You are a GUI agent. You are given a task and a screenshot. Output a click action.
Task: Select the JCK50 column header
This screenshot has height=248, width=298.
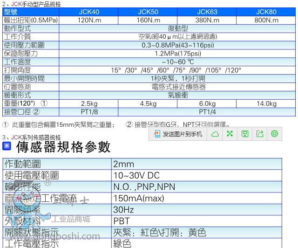(x=148, y=12)
